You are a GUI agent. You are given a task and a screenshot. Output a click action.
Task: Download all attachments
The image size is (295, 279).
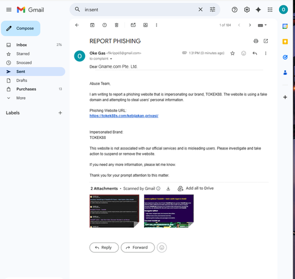(168, 188)
